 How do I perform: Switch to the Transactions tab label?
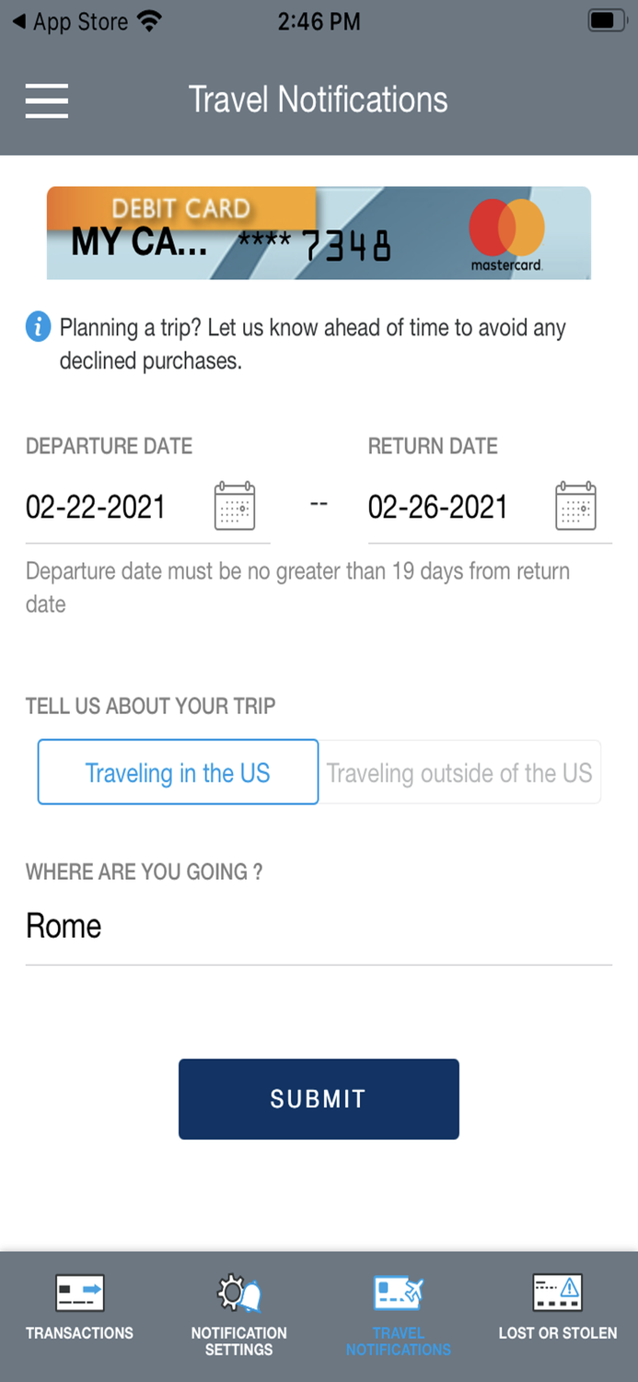(79, 1333)
